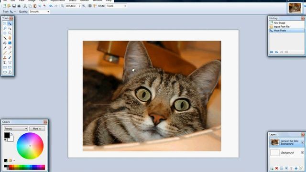Select the Recolor tool
The height and width of the screenshot is (172, 306).
point(10,57)
